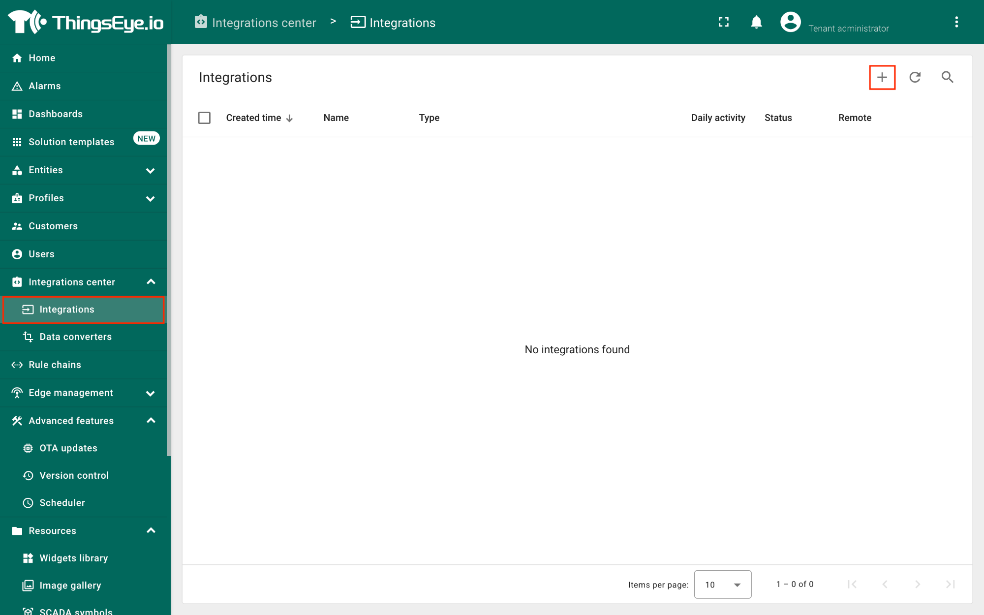
Task: Toggle the select all integrations checkbox
Action: tap(205, 118)
